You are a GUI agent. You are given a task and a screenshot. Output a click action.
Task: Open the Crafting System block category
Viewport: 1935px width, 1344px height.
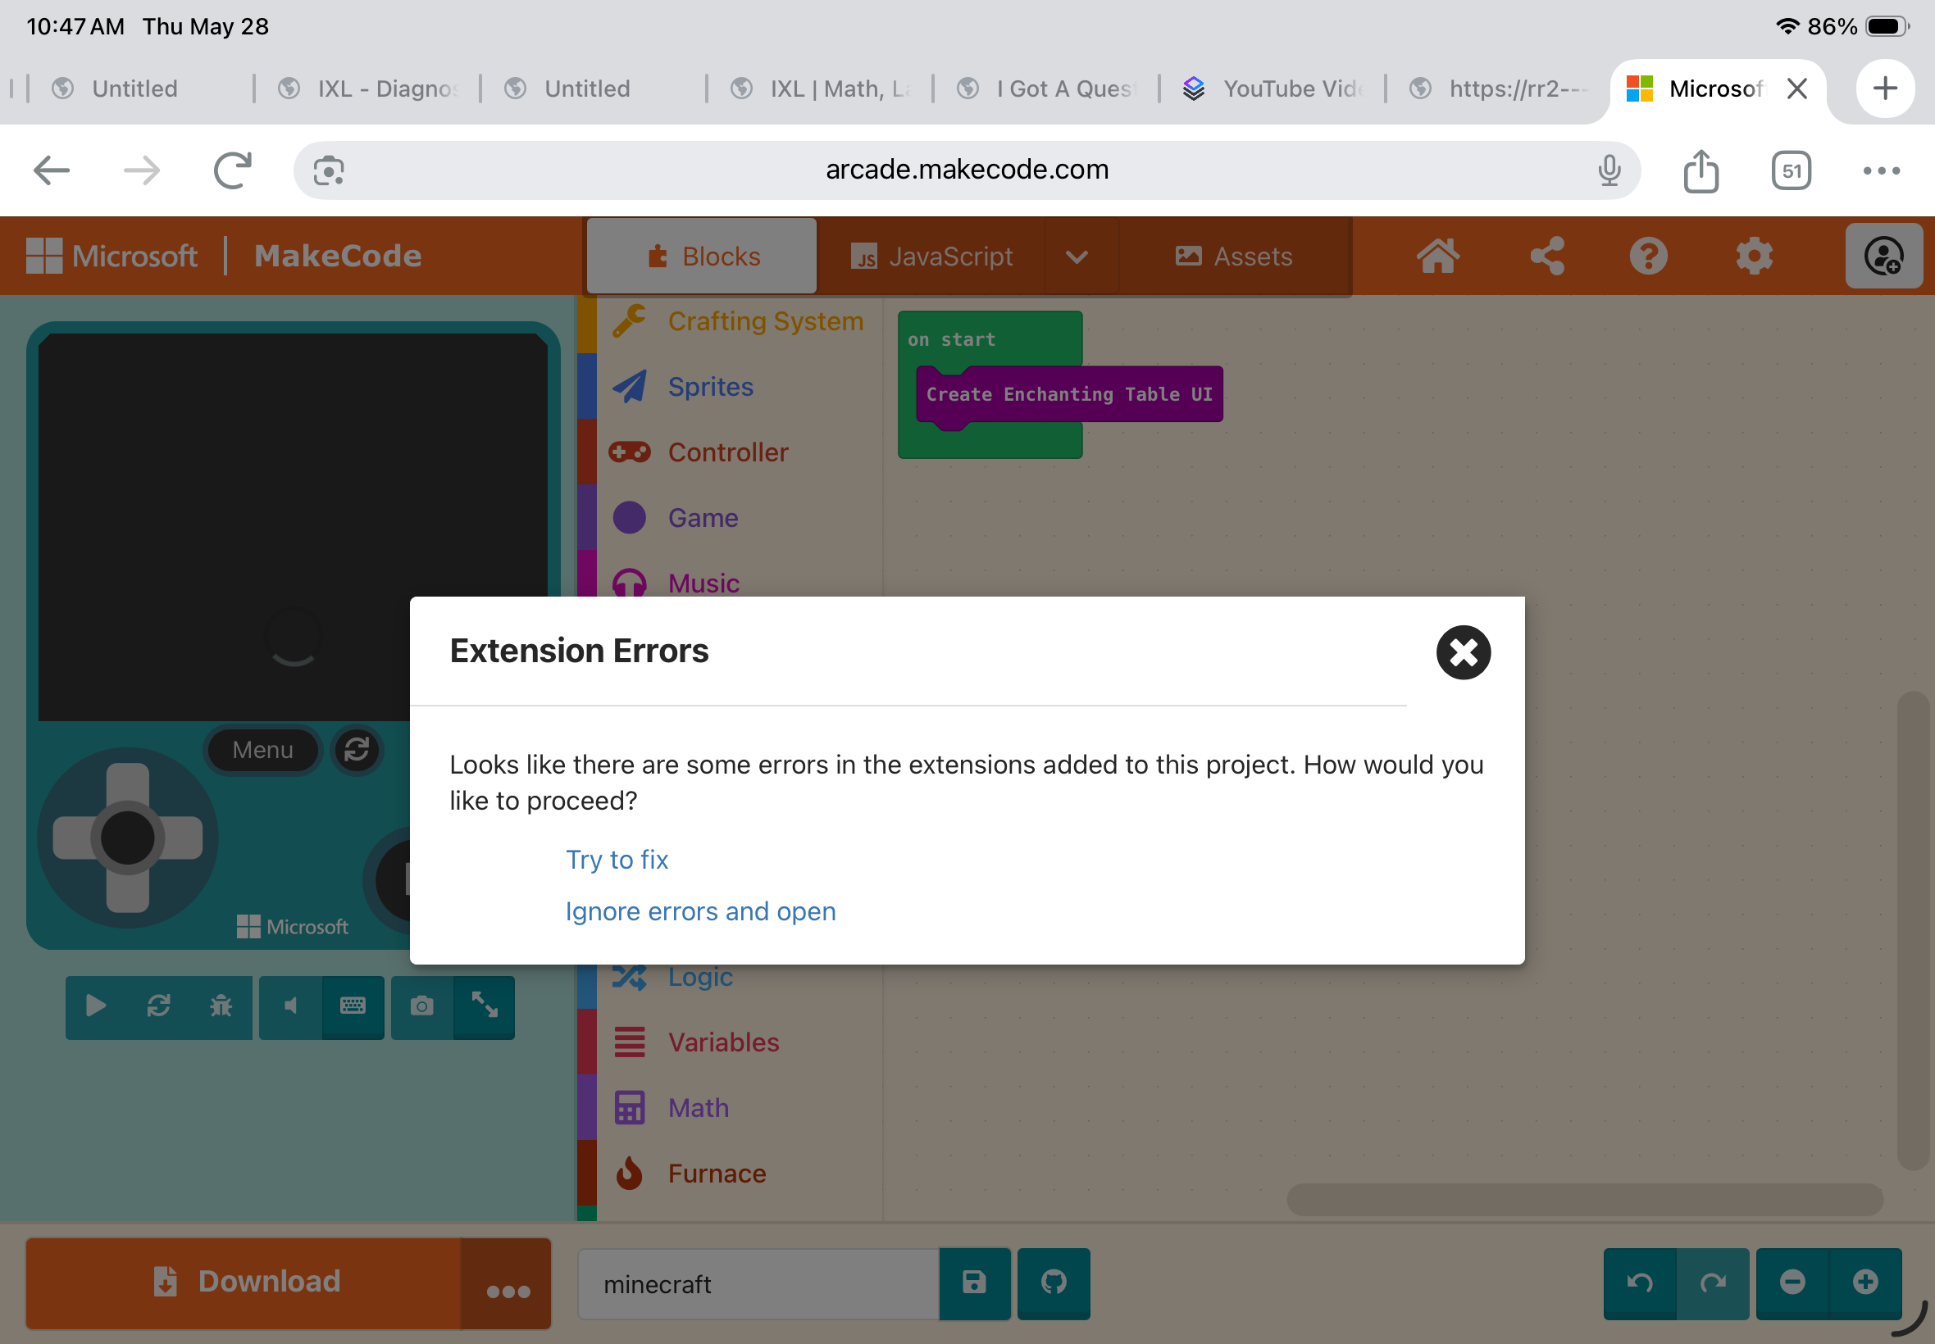point(738,321)
